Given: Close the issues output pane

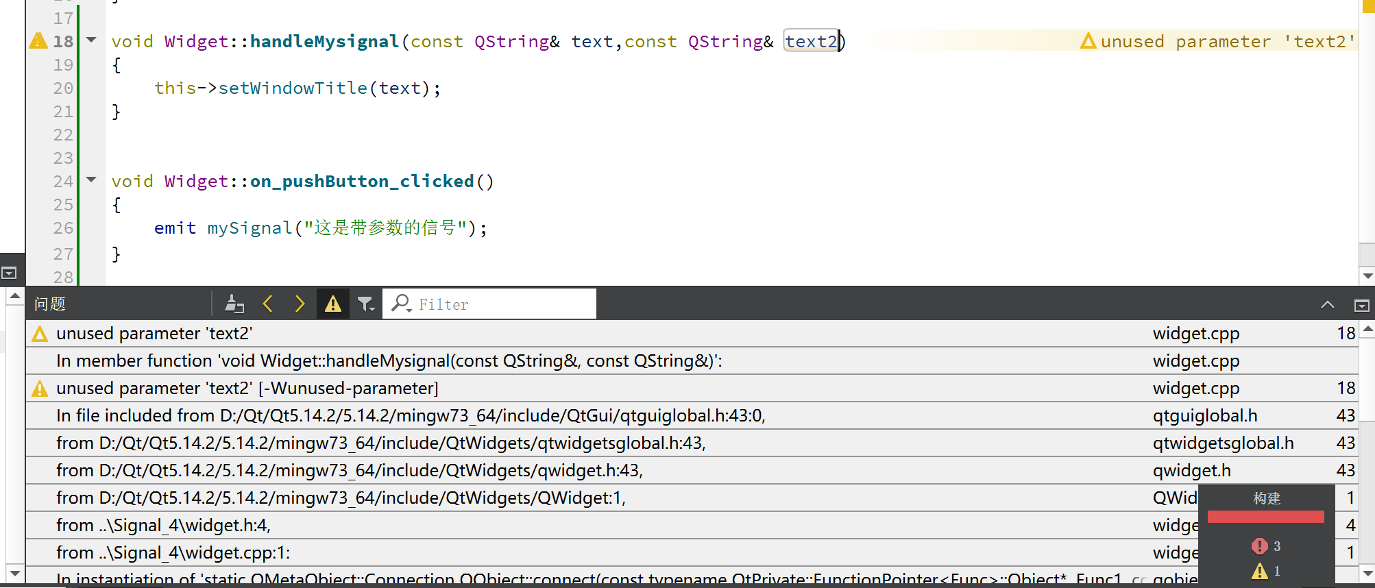Looking at the screenshot, I should [x=1361, y=306].
